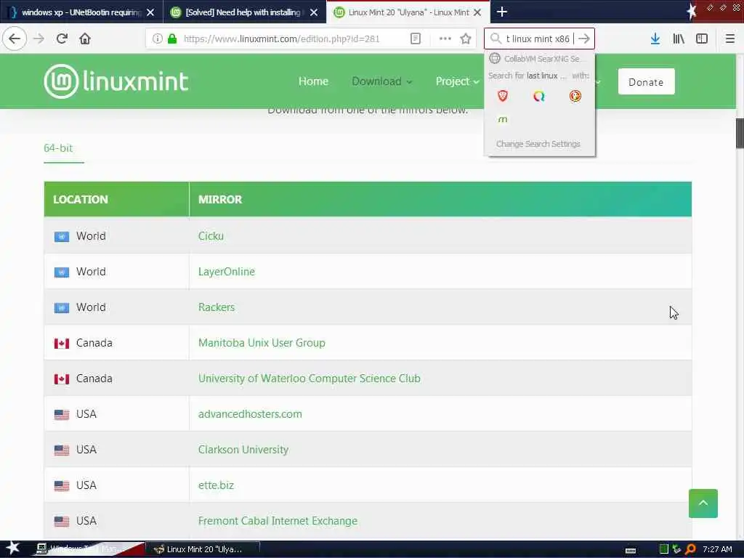Close the '[Solved] Need help' tab

click(x=314, y=12)
